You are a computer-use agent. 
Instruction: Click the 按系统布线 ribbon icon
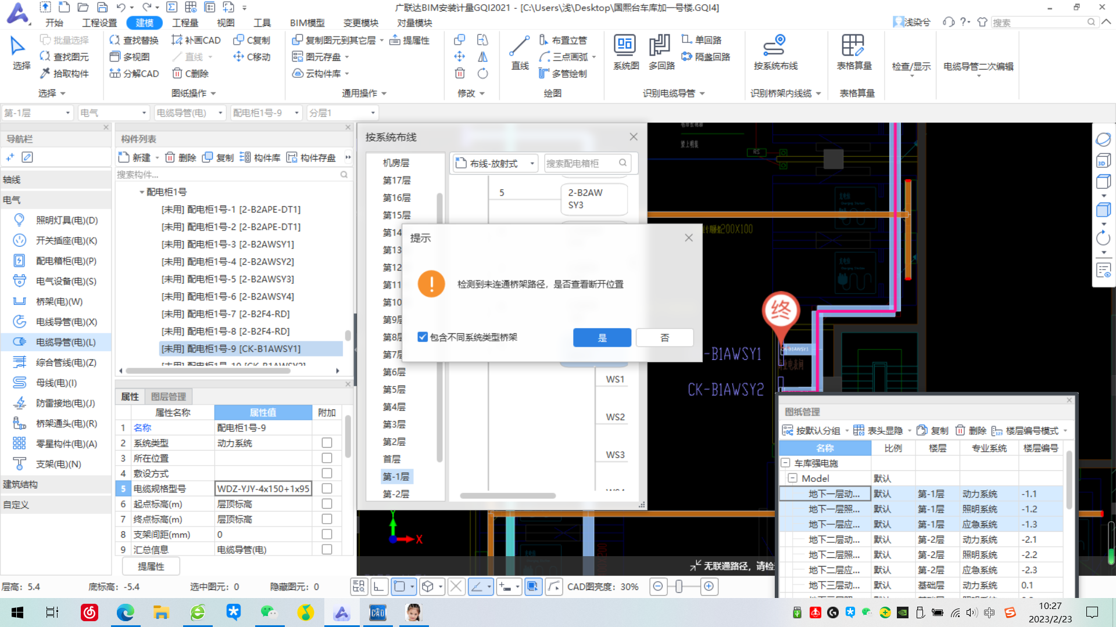(775, 52)
